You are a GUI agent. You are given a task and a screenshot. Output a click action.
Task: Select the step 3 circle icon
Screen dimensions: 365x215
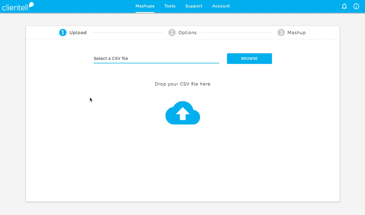pyautogui.click(x=281, y=33)
